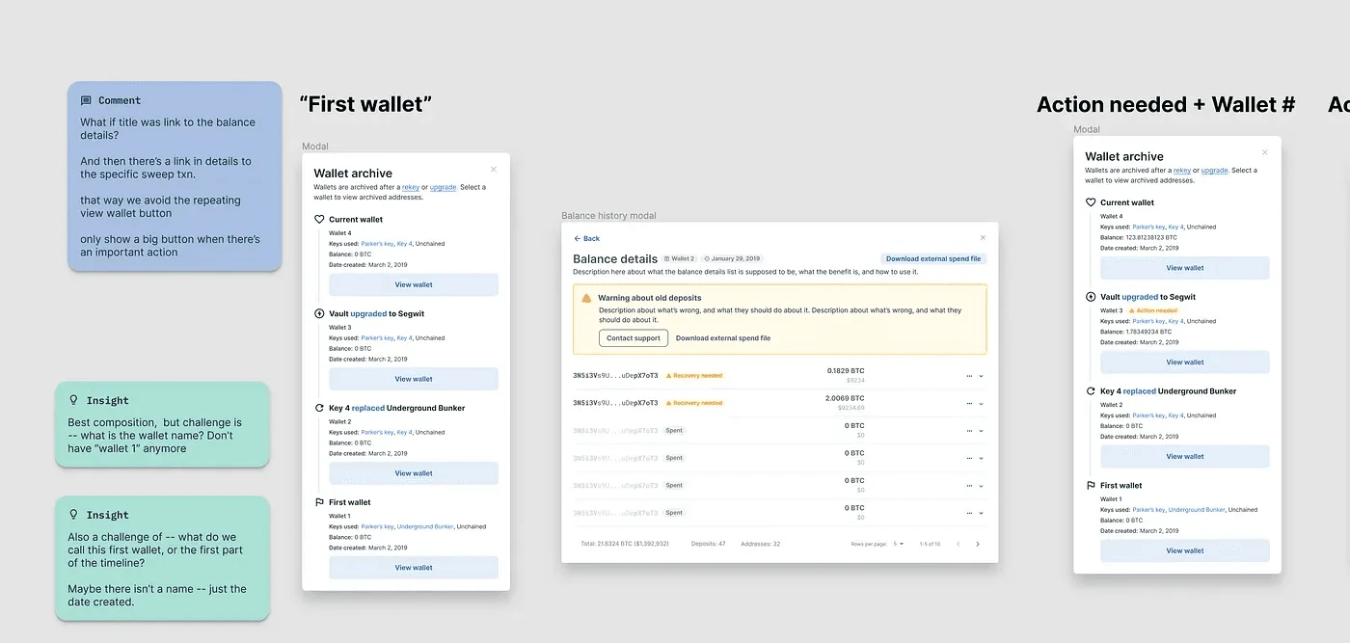Click the Action needed badge on Wallet 3

coord(1153,309)
